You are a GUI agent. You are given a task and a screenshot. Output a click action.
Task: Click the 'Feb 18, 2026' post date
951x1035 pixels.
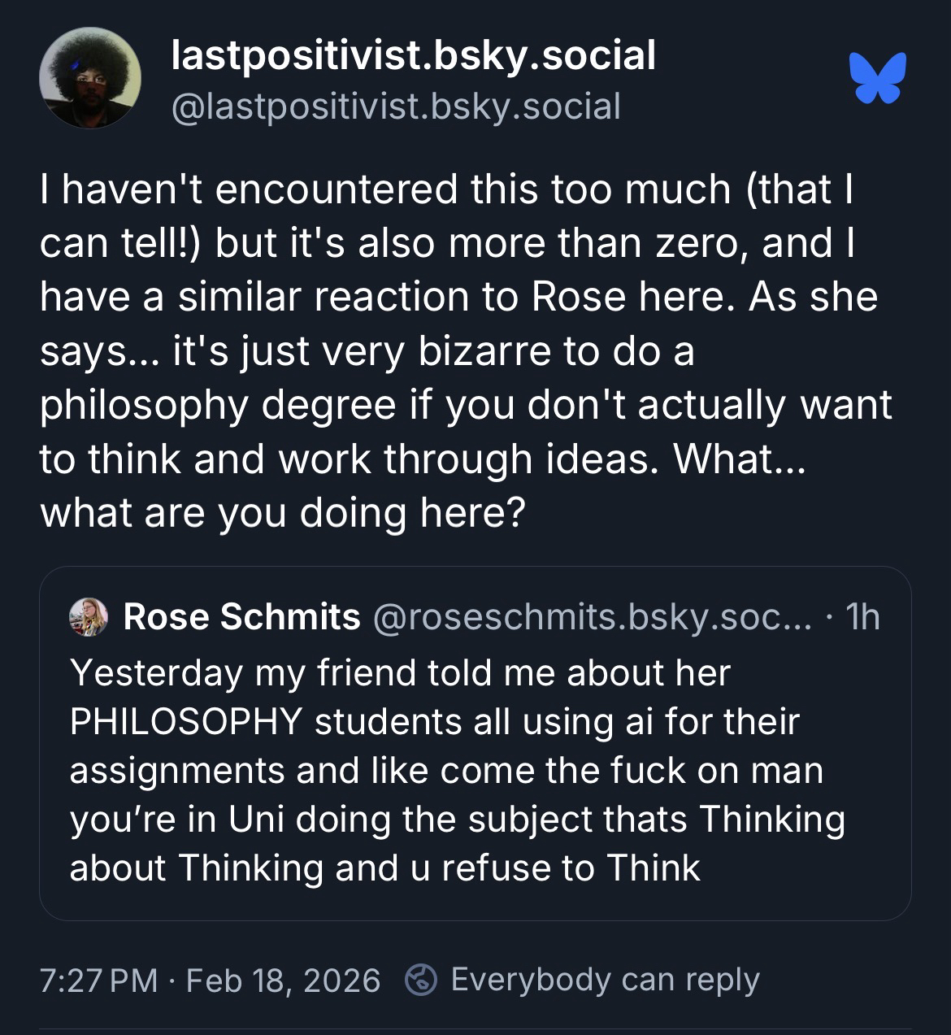pos(283,981)
